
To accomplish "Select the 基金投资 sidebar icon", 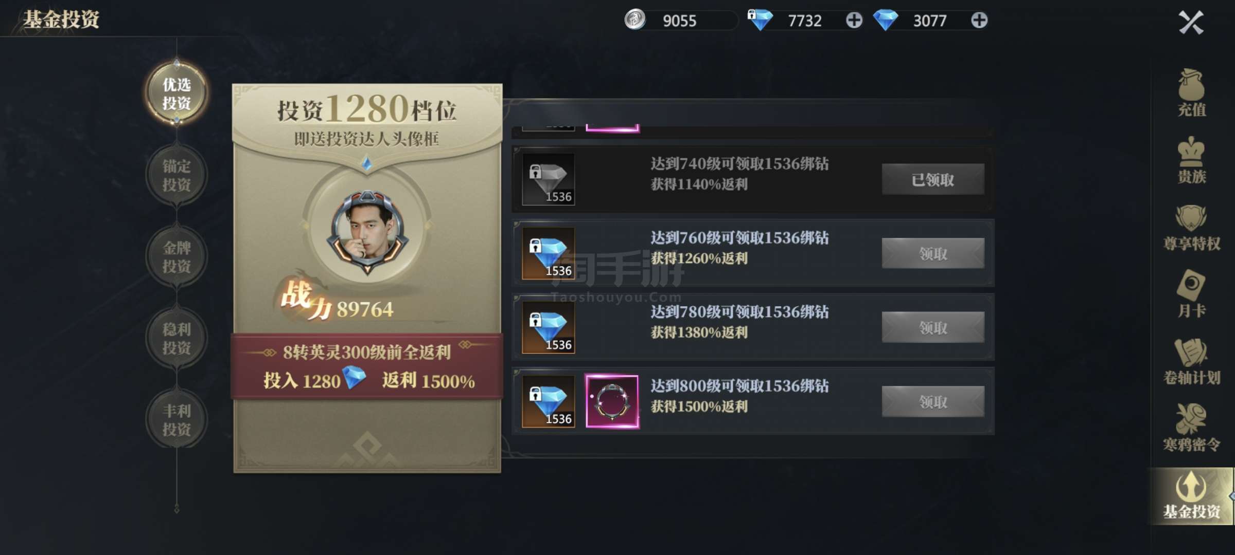I will (x=1191, y=496).
